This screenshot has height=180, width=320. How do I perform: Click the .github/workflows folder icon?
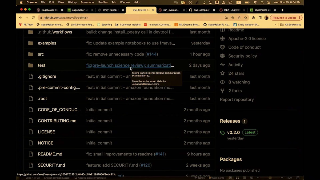31,32
